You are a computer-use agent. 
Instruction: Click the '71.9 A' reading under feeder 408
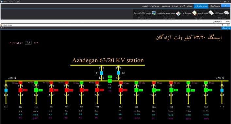pyautogui.click(x=171, y=111)
